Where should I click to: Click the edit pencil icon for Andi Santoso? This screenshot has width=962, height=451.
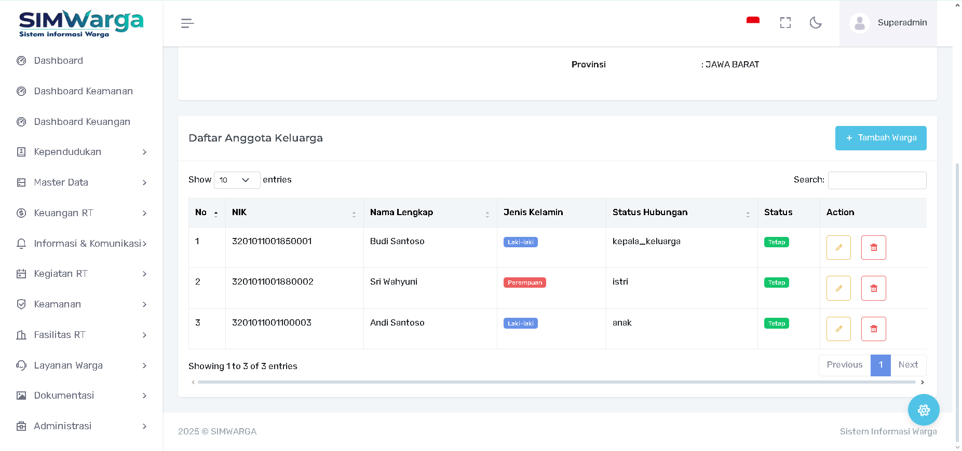click(838, 329)
